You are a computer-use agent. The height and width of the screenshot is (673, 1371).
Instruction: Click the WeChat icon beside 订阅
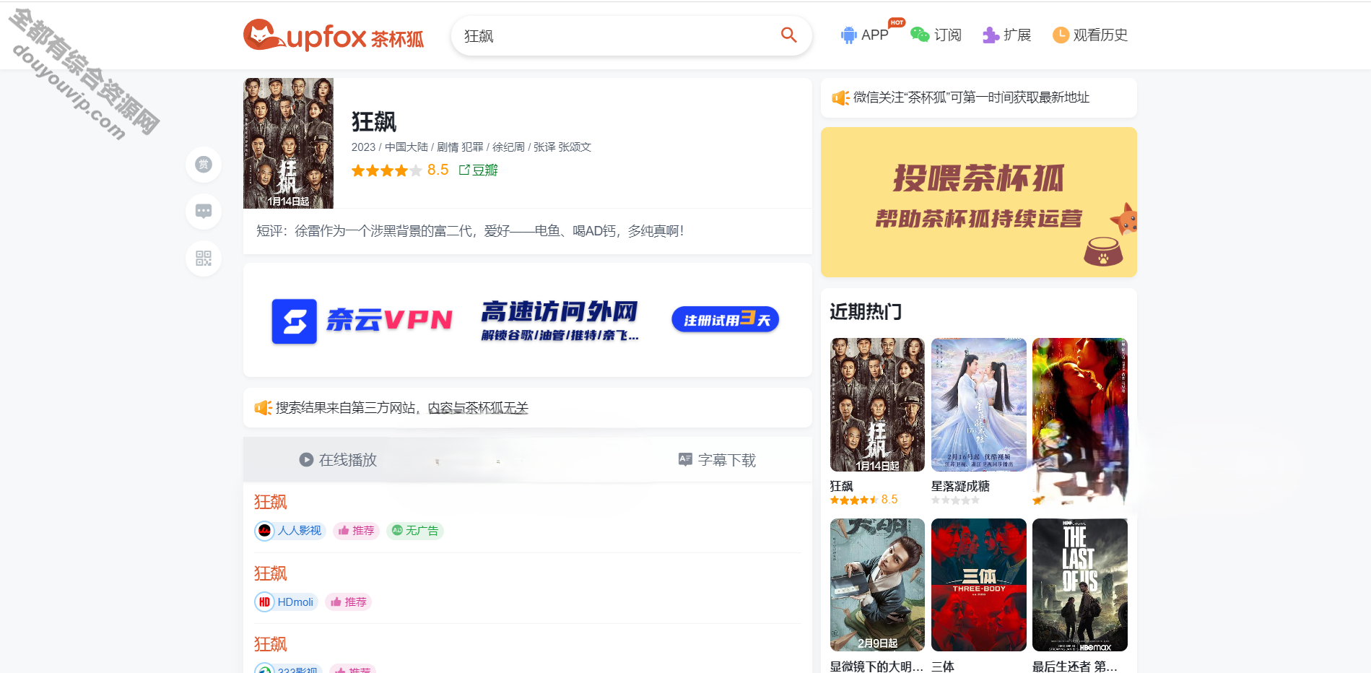(919, 35)
